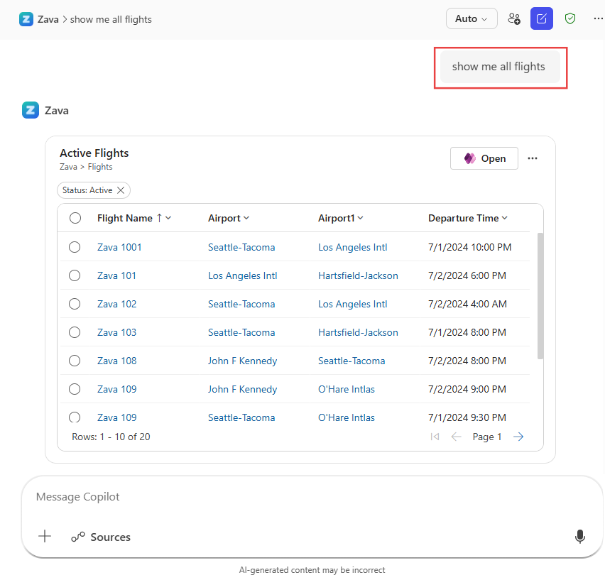605x580 pixels.
Task: Click the Zava app logo in header
Action: (26, 19)
